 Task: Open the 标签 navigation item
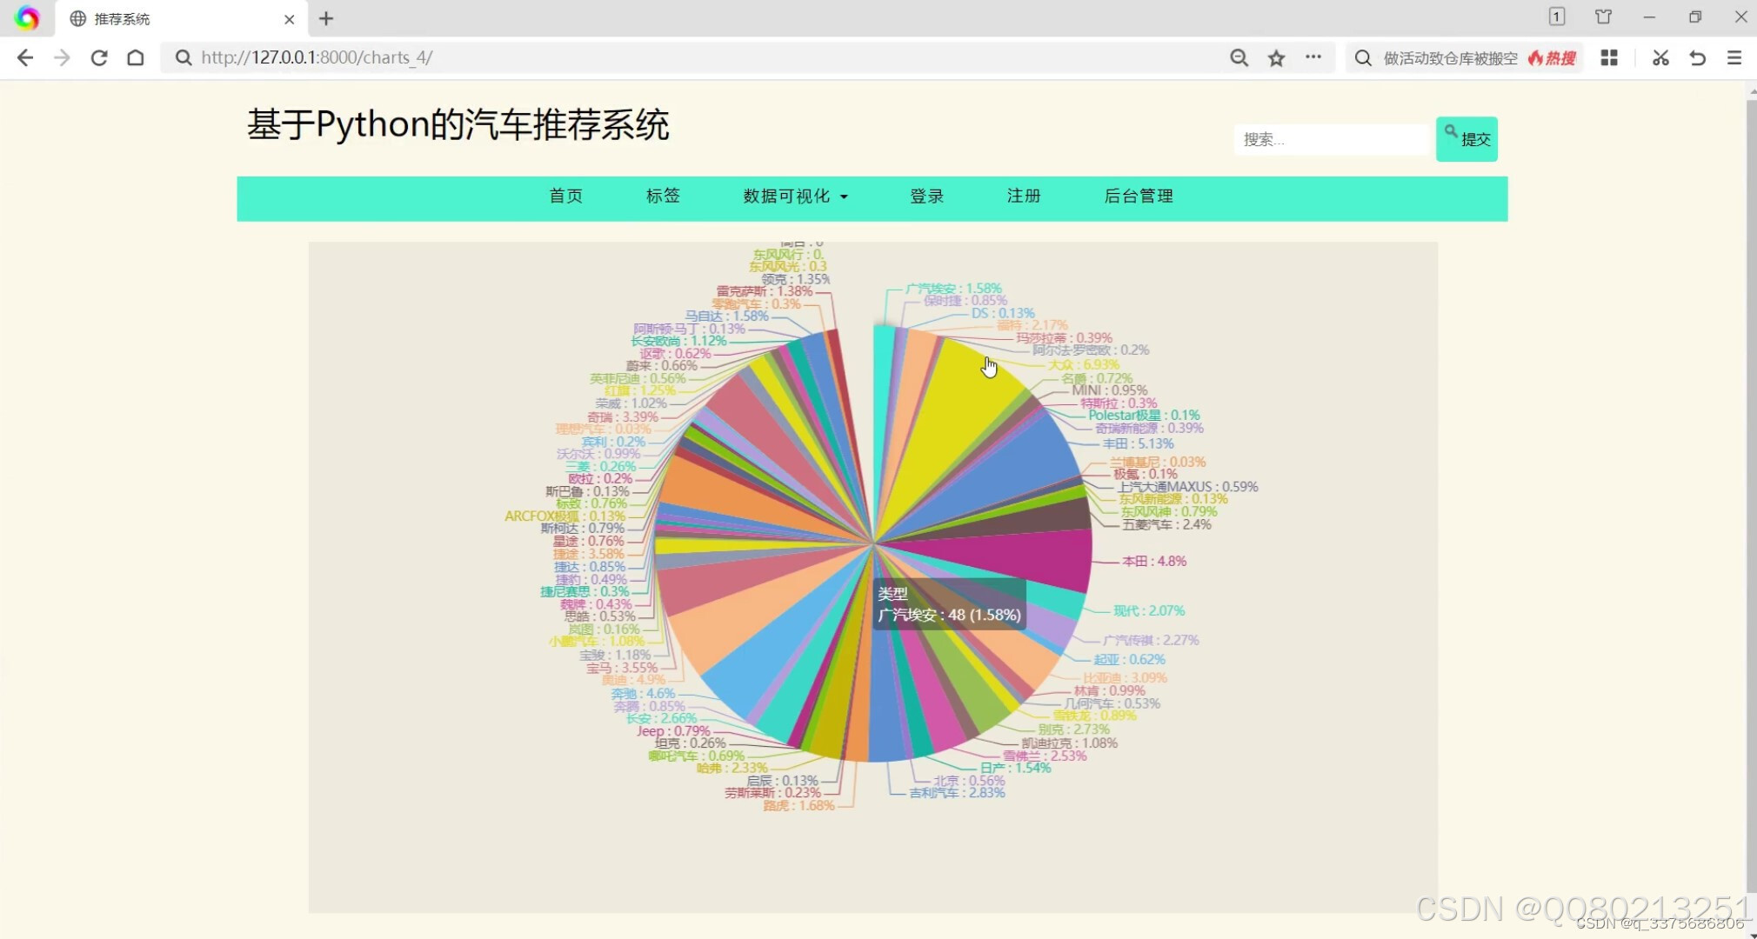tap(663, 196)
